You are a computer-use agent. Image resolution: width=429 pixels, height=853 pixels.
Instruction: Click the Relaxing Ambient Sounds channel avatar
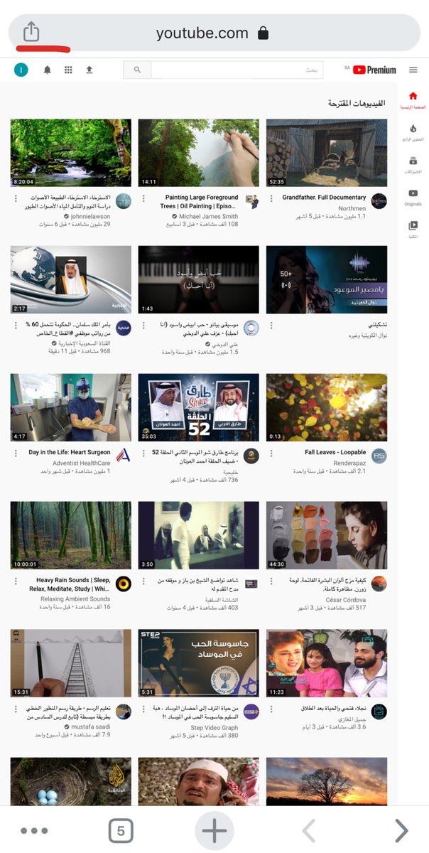pos(124,584)
